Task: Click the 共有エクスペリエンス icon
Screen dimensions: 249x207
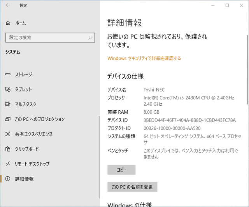Action: [x=8, y=134]
